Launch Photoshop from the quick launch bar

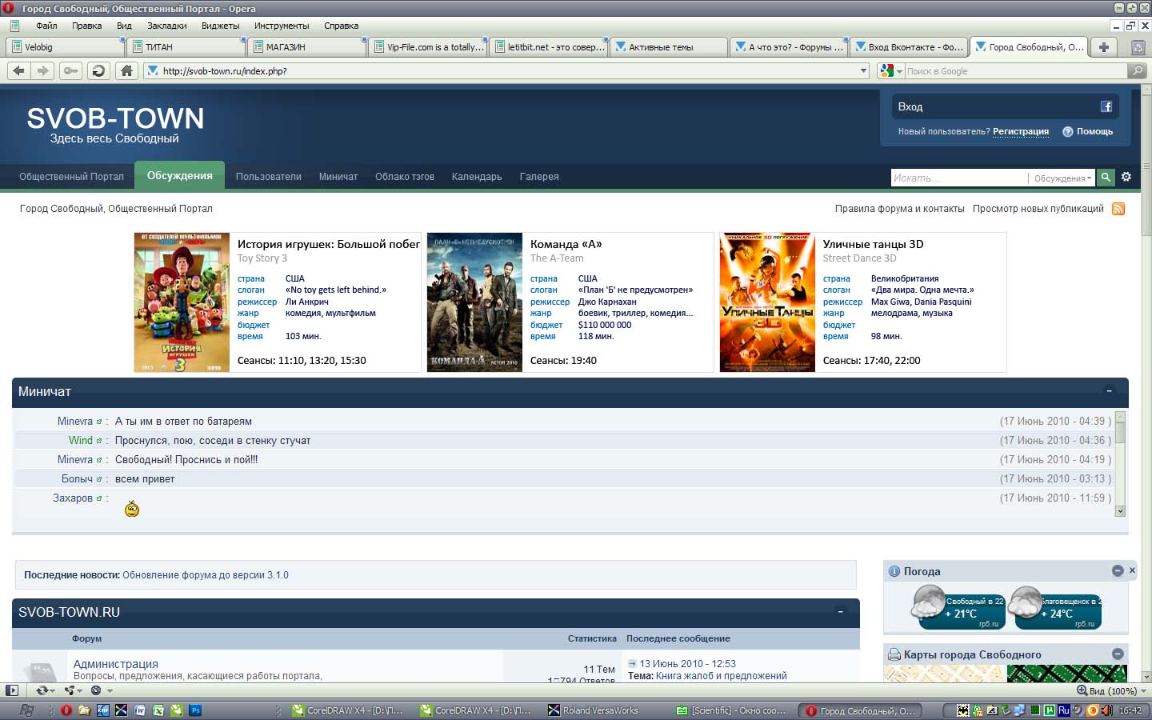point(195,710)
